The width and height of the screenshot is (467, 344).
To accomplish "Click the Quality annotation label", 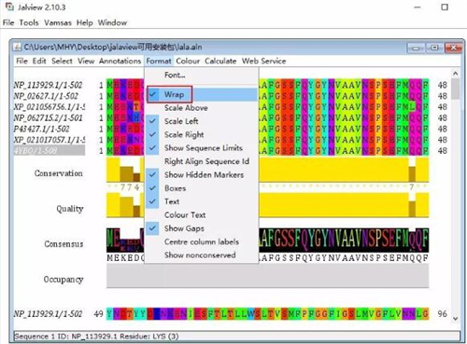I will [70, 209].
